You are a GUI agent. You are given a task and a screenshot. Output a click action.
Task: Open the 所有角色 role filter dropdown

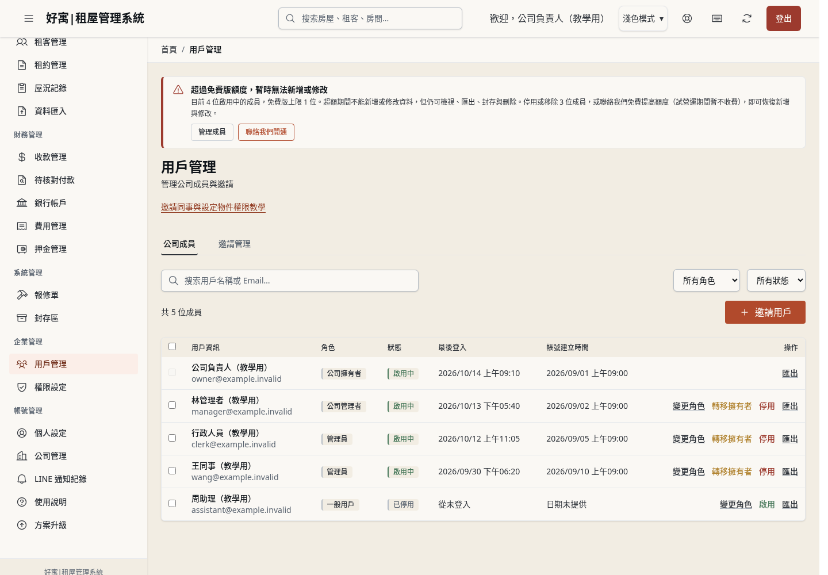click(x=707, y=281)
